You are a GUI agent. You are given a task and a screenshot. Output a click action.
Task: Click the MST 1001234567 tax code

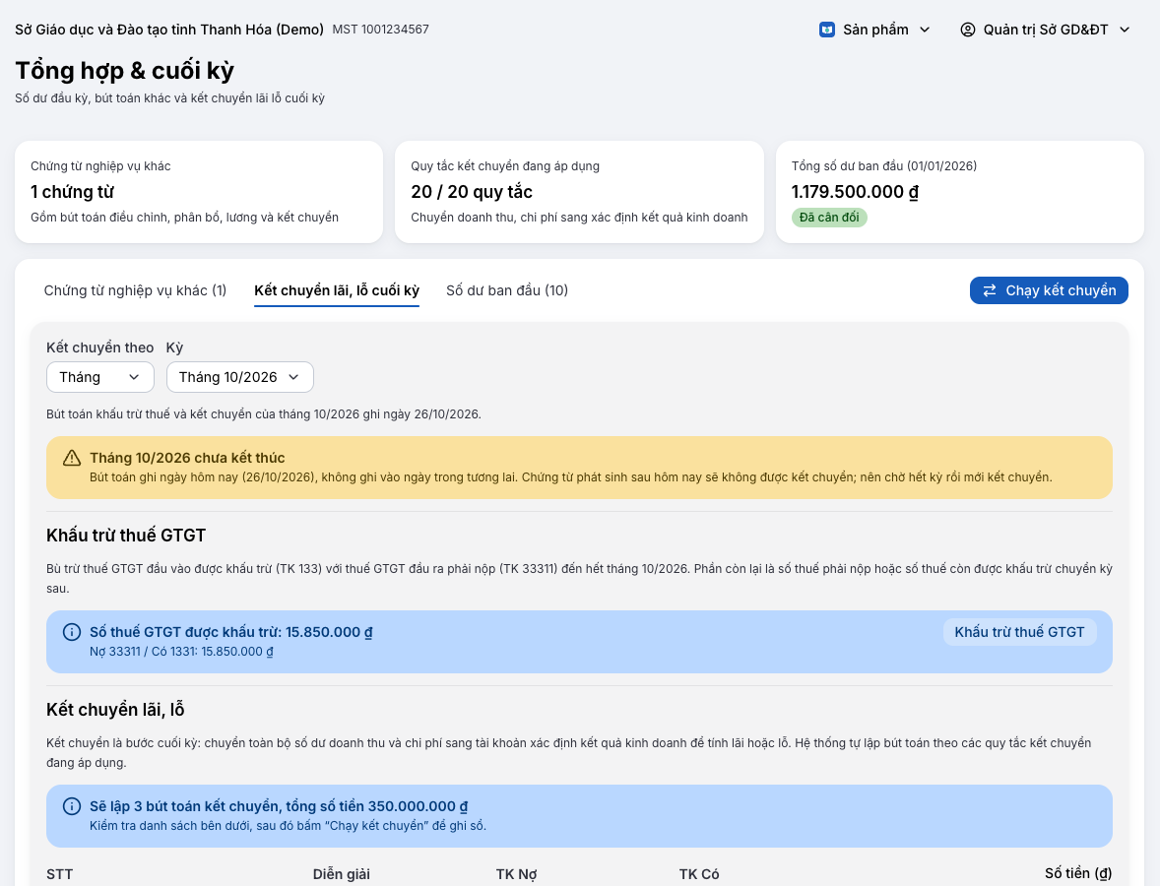(380, 30)
